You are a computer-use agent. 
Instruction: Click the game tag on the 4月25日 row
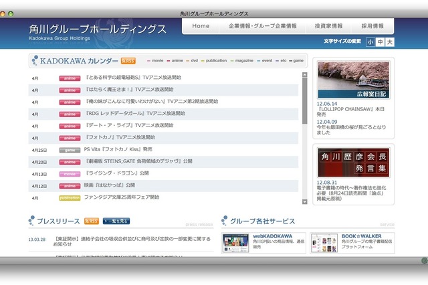point(70,150)
